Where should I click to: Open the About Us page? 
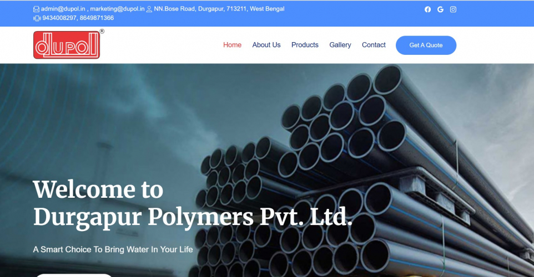coord(266,45)
